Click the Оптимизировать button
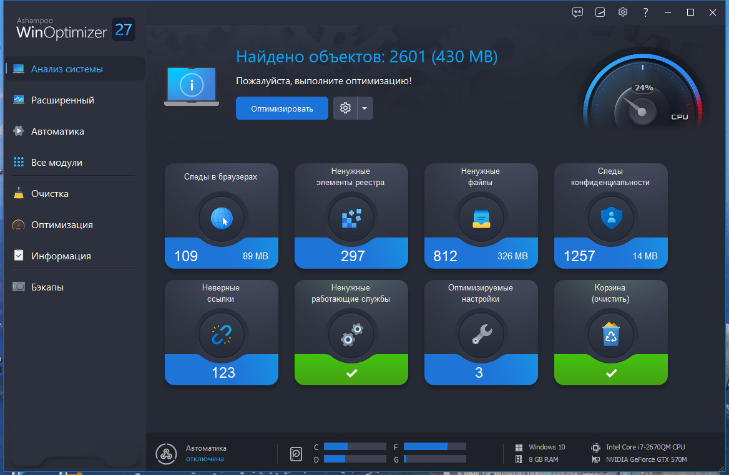Image resolution: width=729 pixels, height=475 pixels. point(282,108)
